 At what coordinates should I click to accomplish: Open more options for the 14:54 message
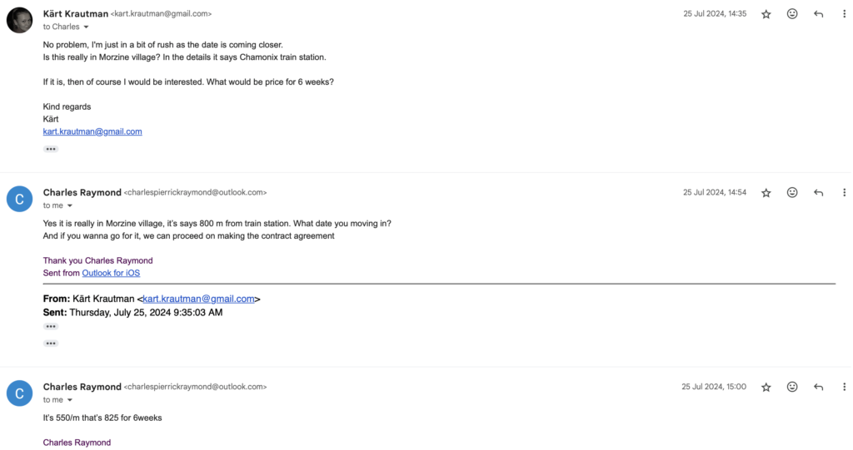844,192
